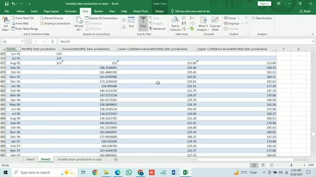This screenshot has width=316, height=177.
Task: Import data From Text/CSV
Action: tap(23, 18)
